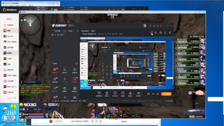Select QQ飞车 in WeGame sidebar
Screen dimensions: 224x126
coord(10,36)
